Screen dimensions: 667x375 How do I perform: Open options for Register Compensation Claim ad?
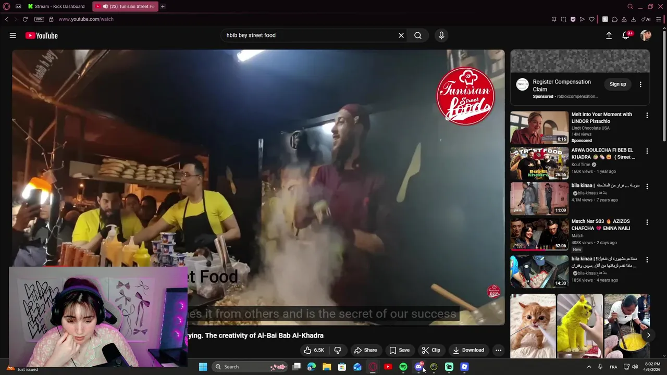click(640, 84)
